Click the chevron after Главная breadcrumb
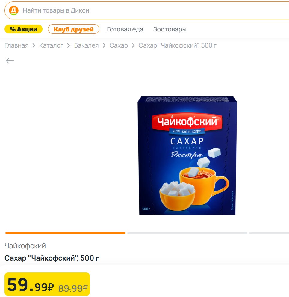 (34, 45)
